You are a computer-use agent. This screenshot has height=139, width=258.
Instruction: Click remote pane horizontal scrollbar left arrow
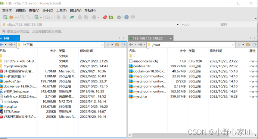pyautogui.click(x=130, y=135)
